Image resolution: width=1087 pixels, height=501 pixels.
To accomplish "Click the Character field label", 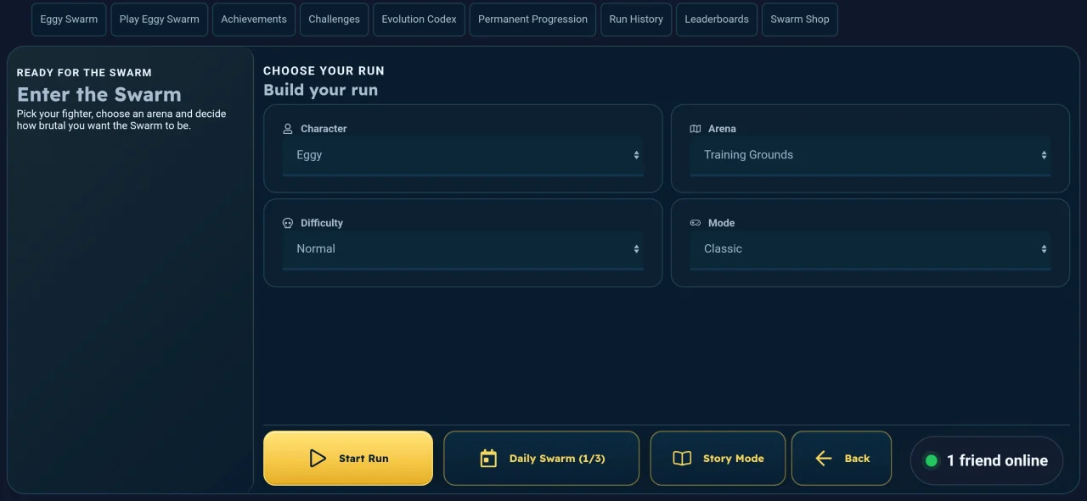I will point(324,129).
